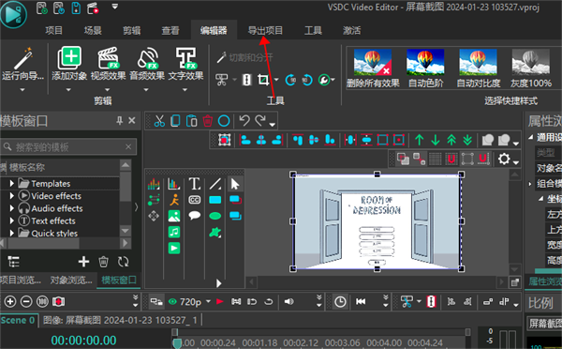Add the music note audio object
Image resolution: width=562 pixels, height=349 pixels.
[174, 232]
